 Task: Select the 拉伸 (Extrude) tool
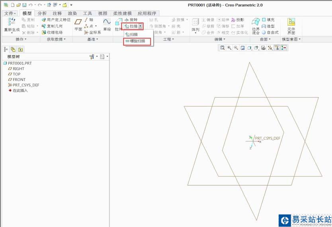click(118, 25)
